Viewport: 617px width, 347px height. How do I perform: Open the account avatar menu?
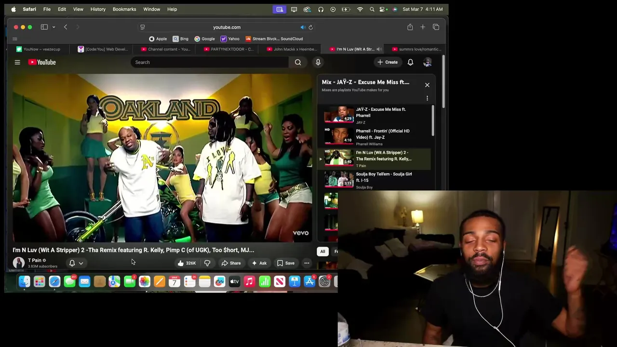427,62
